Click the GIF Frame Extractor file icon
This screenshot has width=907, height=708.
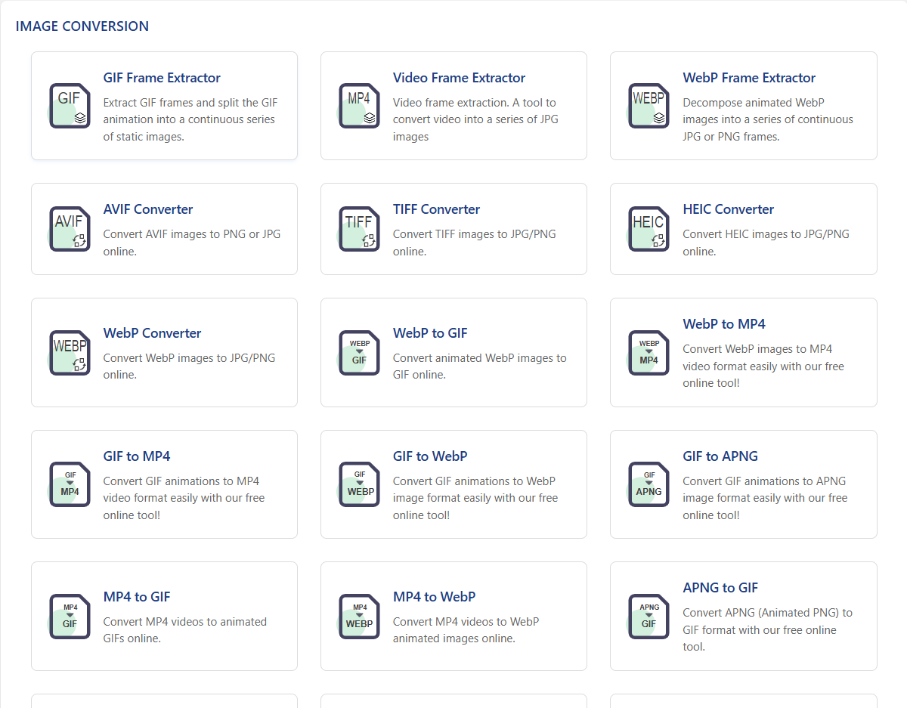coord(70,106)
